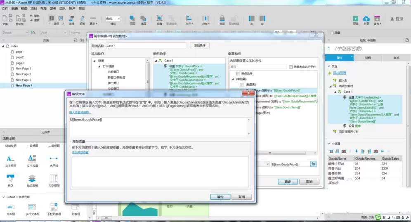
Task: Click the fx button beside value field
Action: (x=313, y=164)
